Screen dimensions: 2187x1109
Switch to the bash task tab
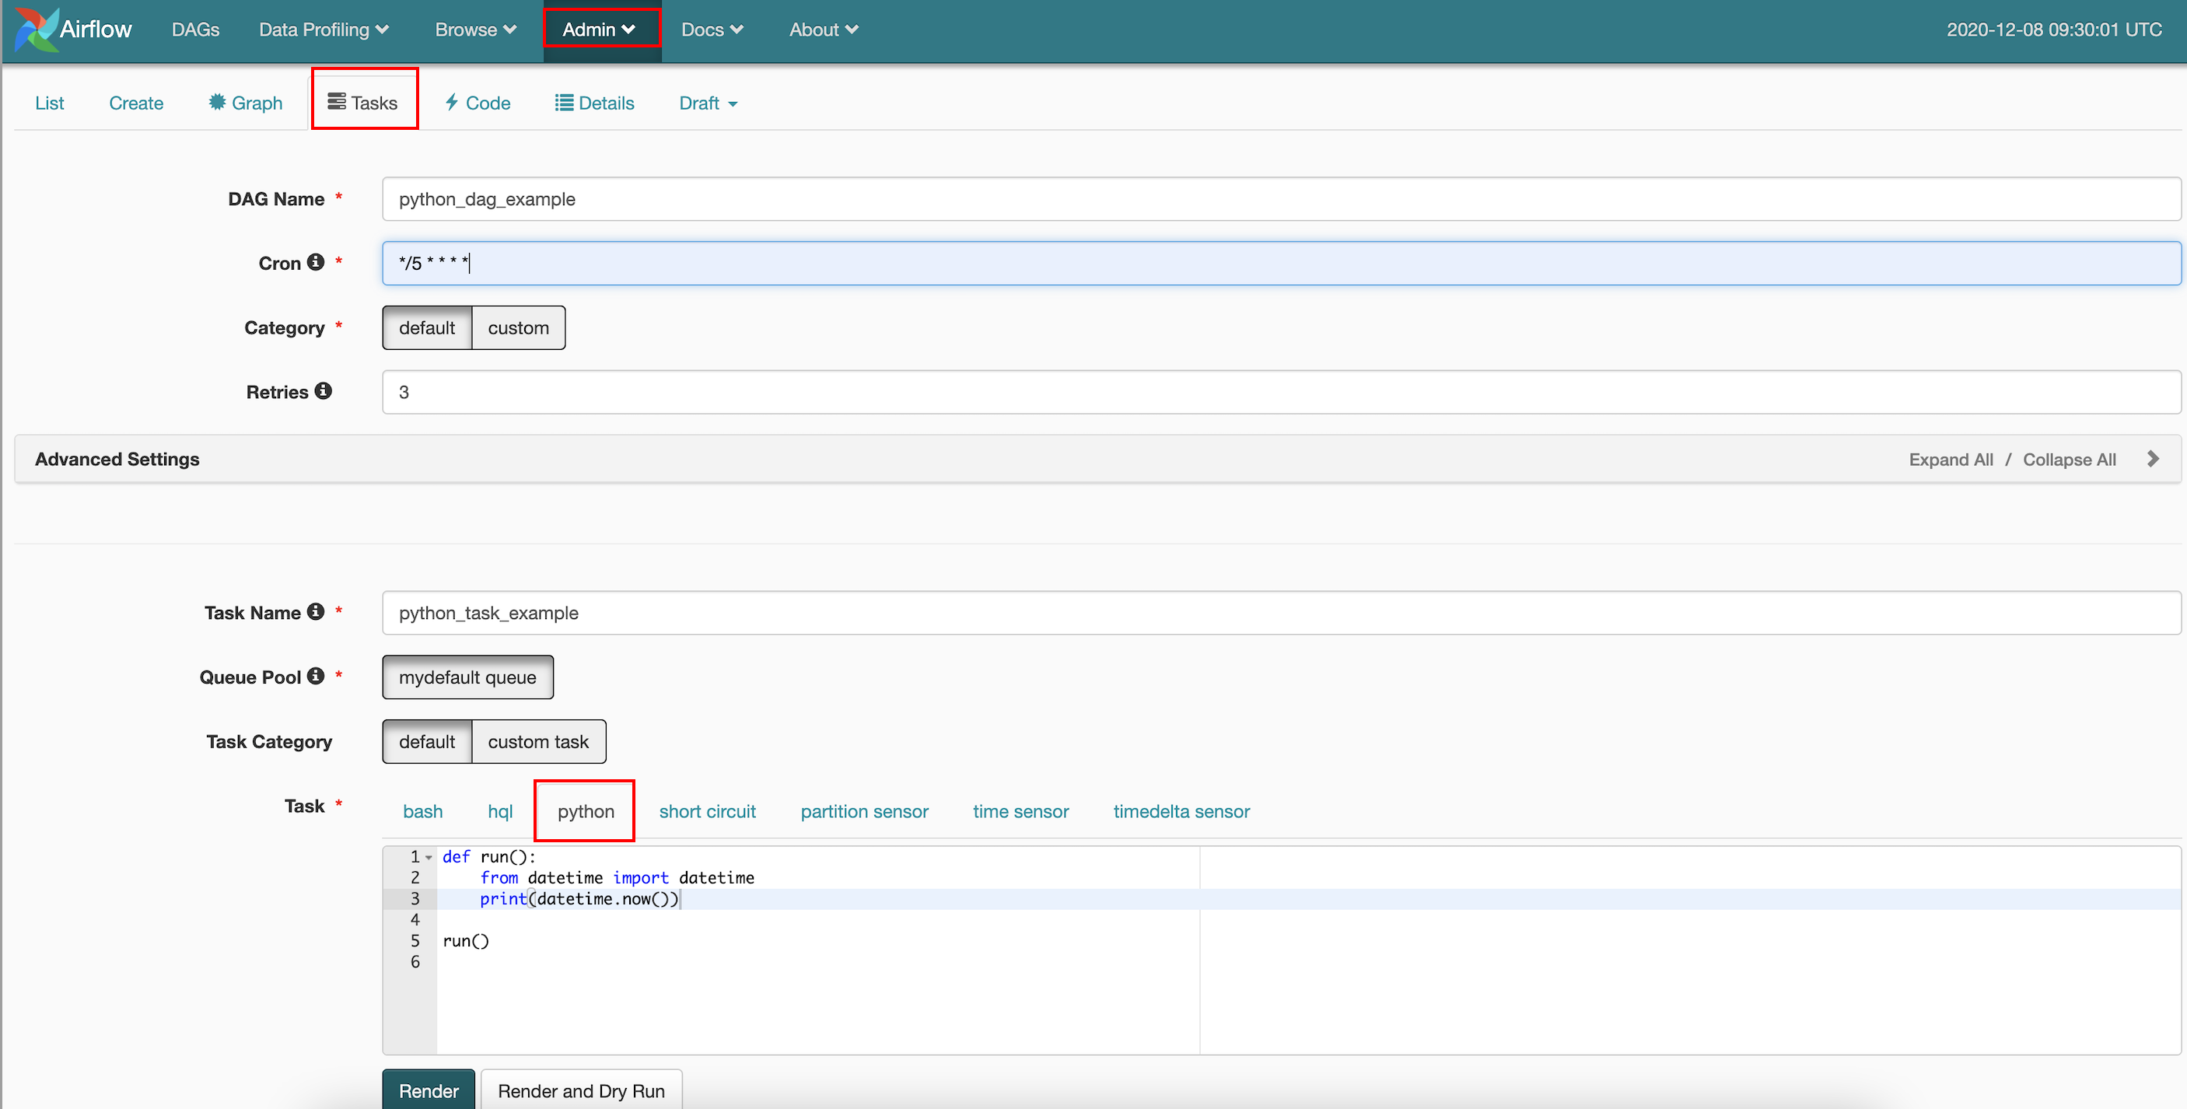click(x=423, y=811)
